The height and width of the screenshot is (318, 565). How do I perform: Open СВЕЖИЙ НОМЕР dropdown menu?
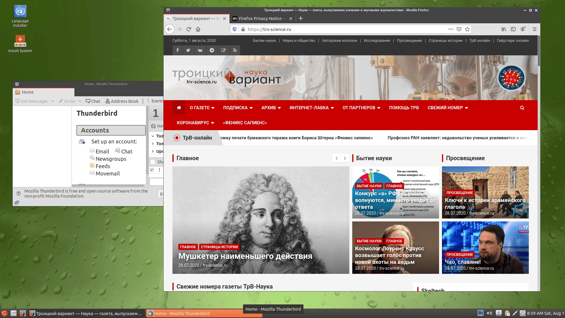448,108
